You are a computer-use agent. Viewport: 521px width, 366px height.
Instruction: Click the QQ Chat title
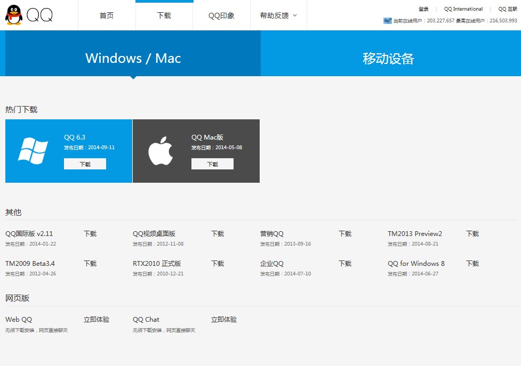click(x=146, y=320)
